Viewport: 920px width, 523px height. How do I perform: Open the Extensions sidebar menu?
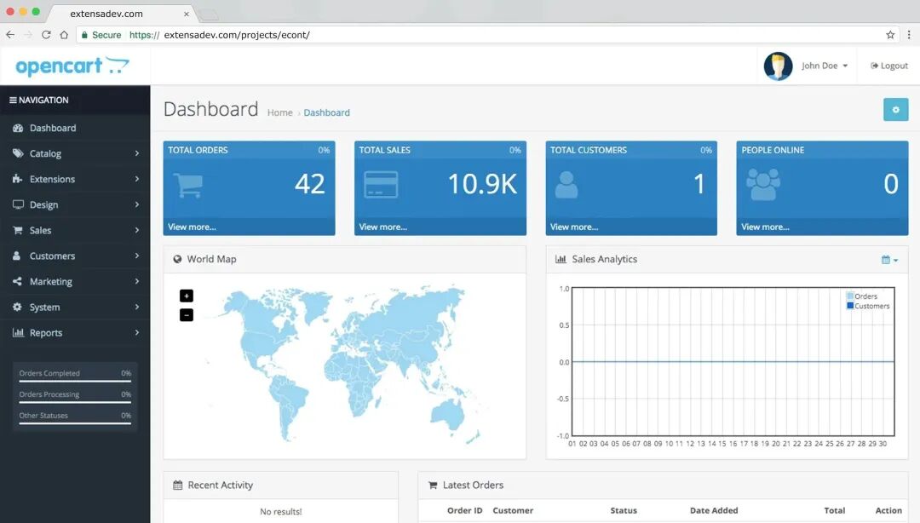(75, 179)
